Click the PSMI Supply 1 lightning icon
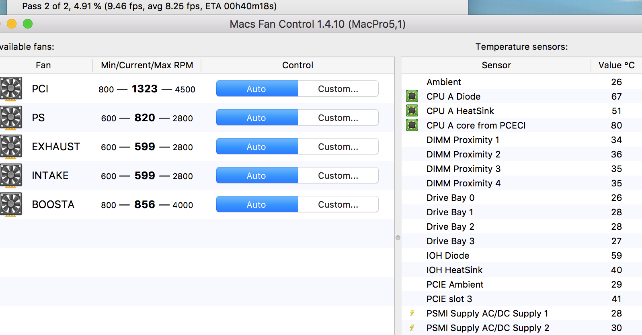The width and height of the screenshot is (642, 335). coord(412,313)
